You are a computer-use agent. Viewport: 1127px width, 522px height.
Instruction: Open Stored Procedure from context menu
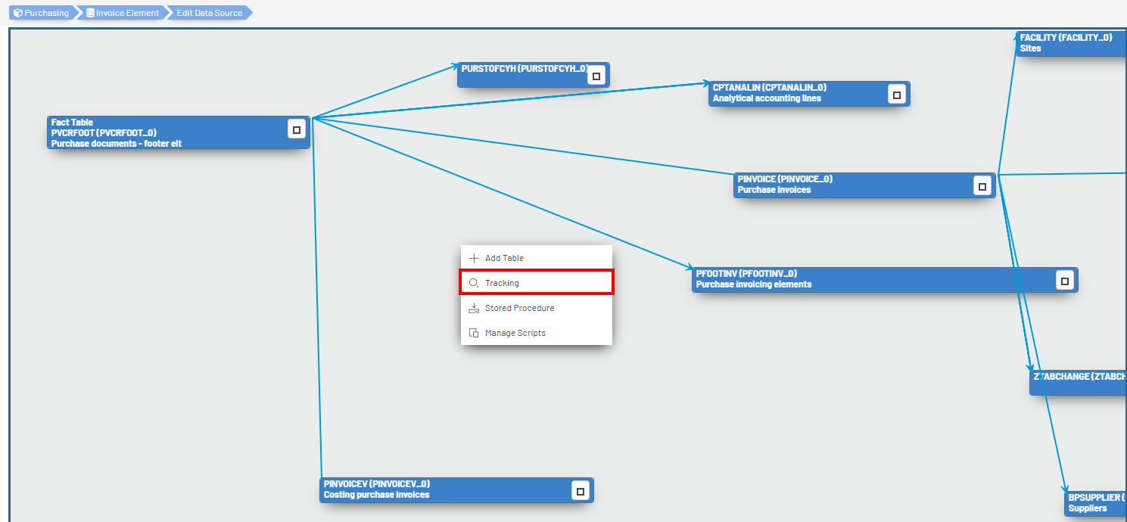[519, 308]
